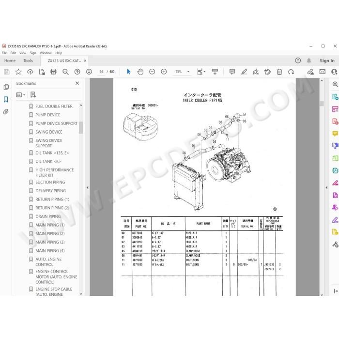Toggle the Bookmarks panel icon
The height and width of the screenshot is (339, 339).
click(x=6, y=99)
